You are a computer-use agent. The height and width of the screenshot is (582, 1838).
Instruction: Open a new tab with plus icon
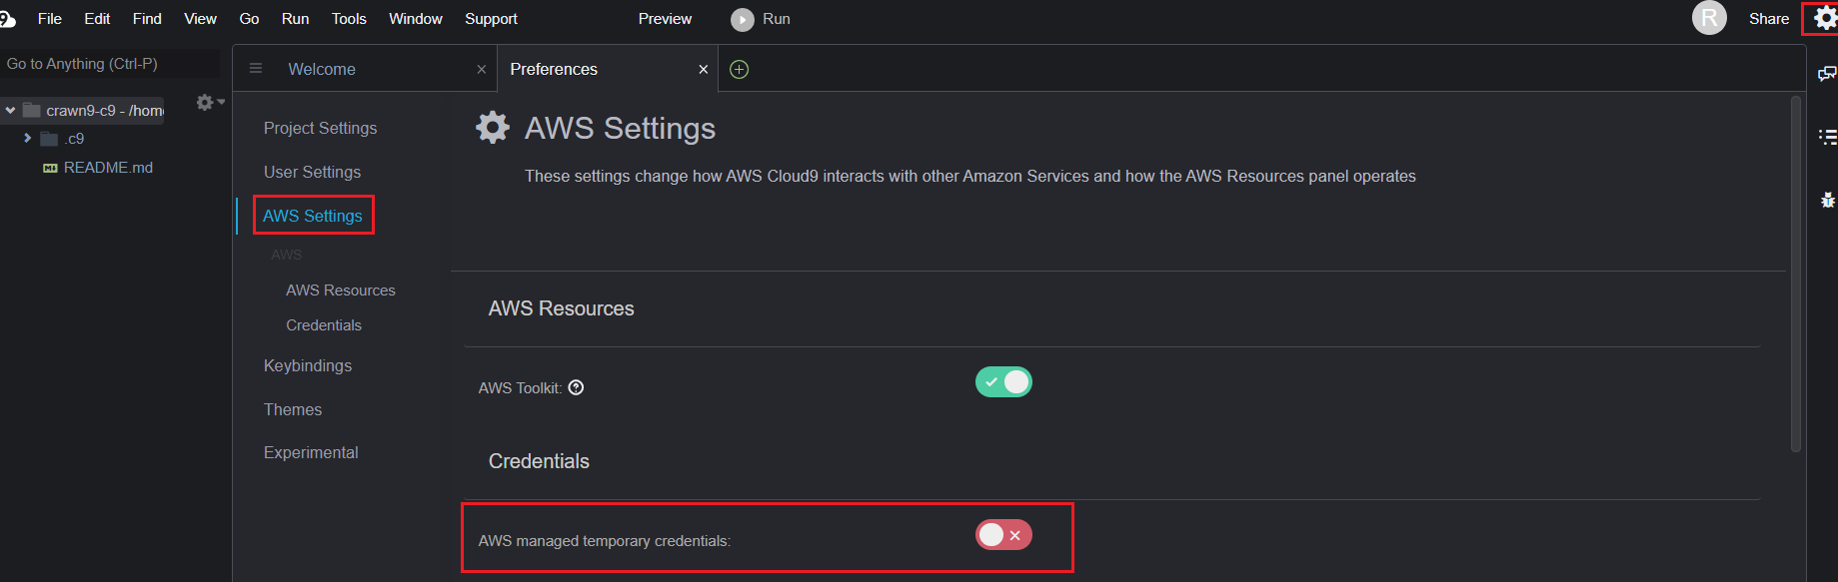[x=740, y=69]
